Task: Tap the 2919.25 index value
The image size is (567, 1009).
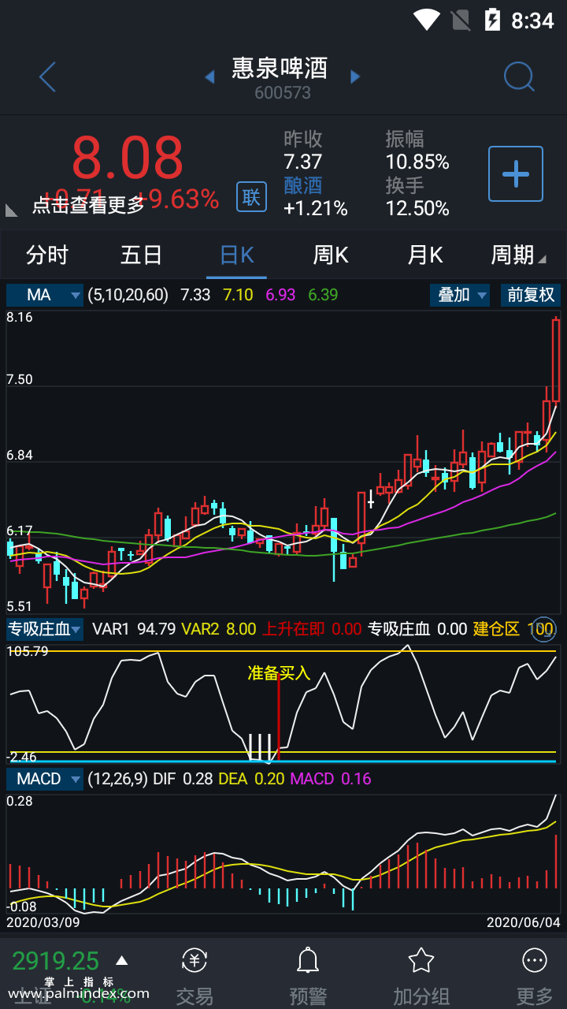Action: (x=56, y=961)
